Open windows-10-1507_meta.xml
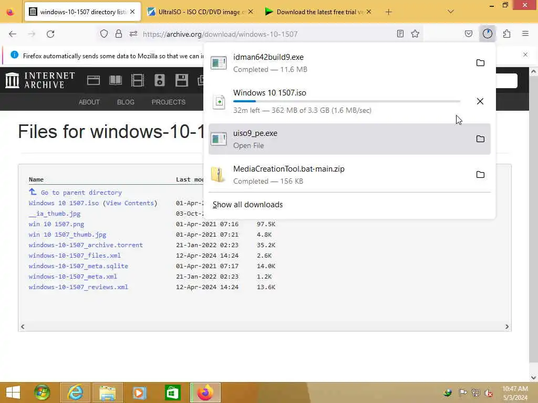538x403 pixels. (73, 277)
